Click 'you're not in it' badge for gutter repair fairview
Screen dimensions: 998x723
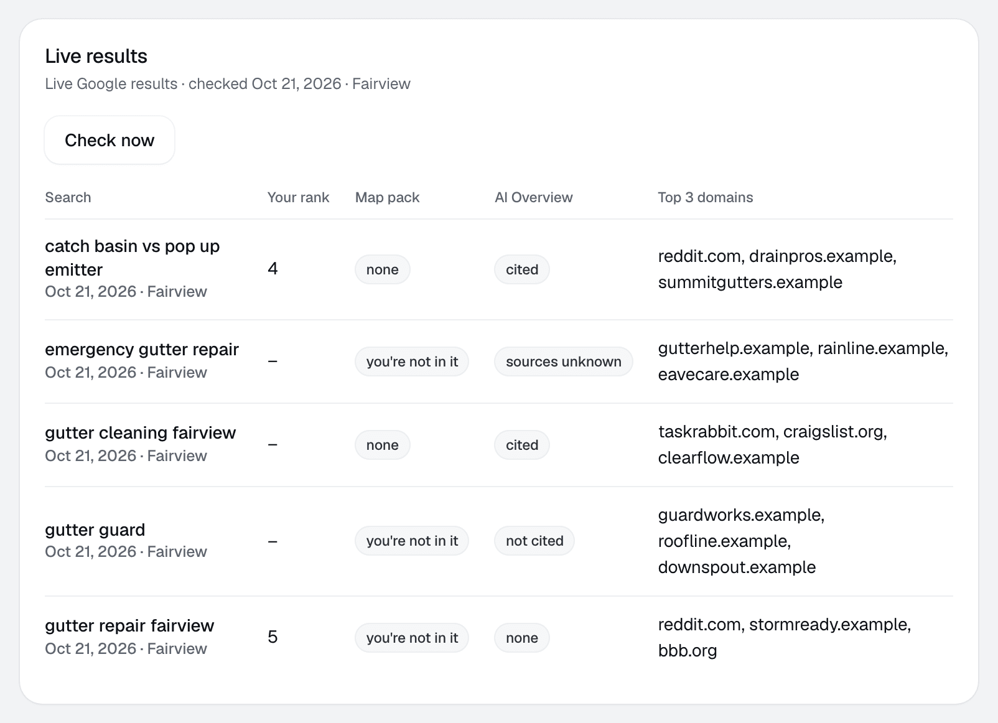412,638
